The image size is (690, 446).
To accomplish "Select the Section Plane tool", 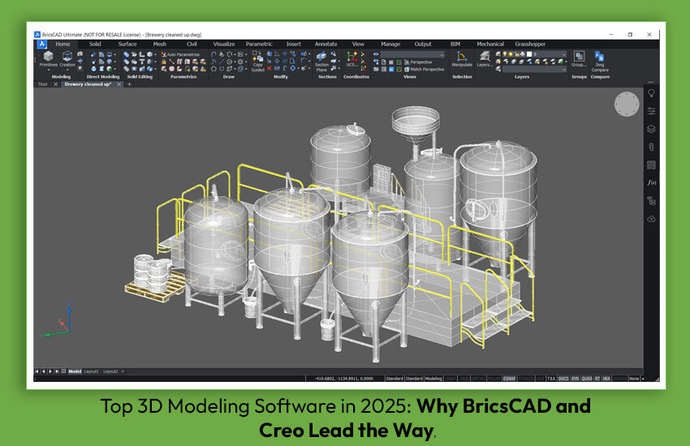I will point(321,61).
